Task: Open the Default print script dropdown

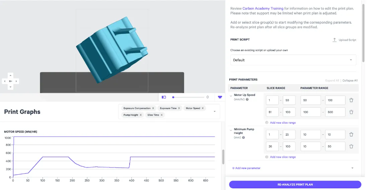Action: click(x=293, y=60)
